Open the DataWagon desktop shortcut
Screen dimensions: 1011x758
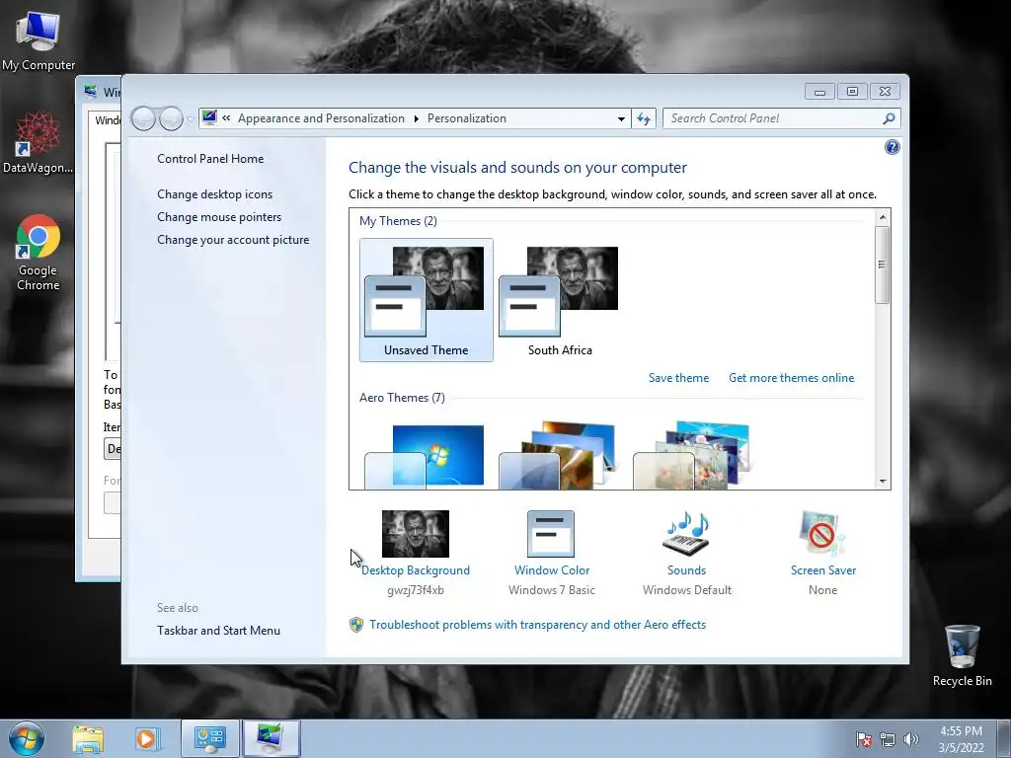(38, 142)
